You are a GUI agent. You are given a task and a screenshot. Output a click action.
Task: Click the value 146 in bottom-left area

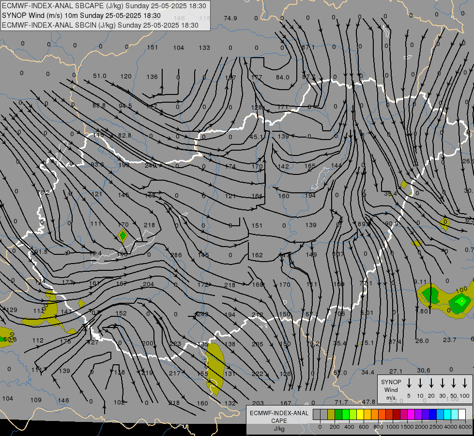pyautogui.click(x=63, y=400)
